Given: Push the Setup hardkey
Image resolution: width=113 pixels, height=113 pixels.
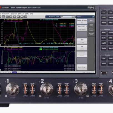Looking at the screenshot, I should tap(111, 22).
